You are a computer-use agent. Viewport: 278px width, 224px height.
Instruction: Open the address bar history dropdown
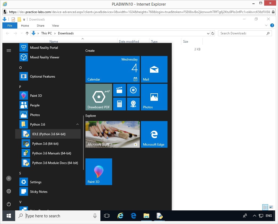[208, 34]
